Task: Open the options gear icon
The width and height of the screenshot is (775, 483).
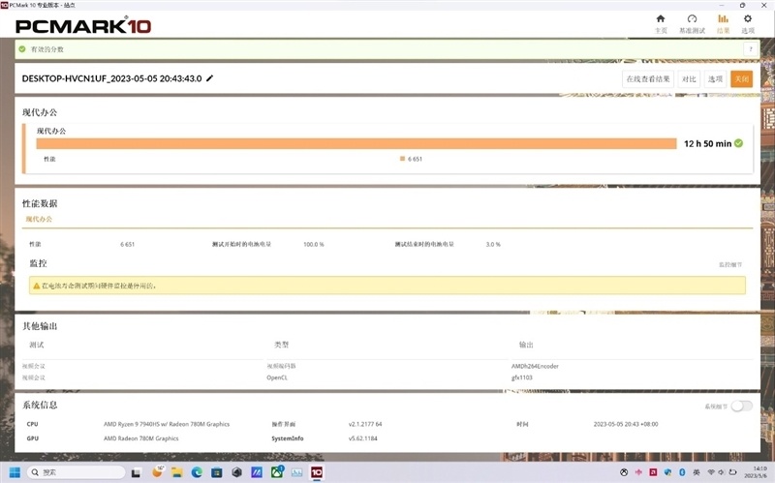Action: click(748, 18)
